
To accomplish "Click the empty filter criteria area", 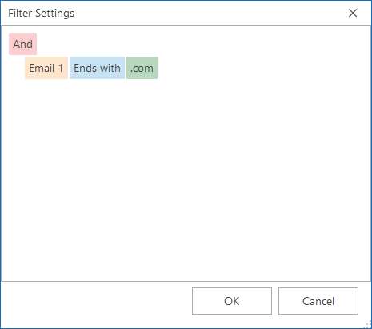I will click(186, 181).
